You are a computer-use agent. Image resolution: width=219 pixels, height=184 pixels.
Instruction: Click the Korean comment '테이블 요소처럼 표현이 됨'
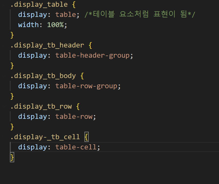[x=140, y=14]
